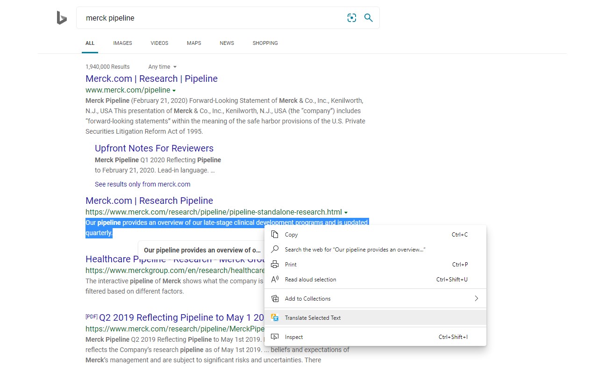The height and width of the screenshot is (374, 598).
Task: Click the Translate Selected Text icon
Action: [275, 318]
